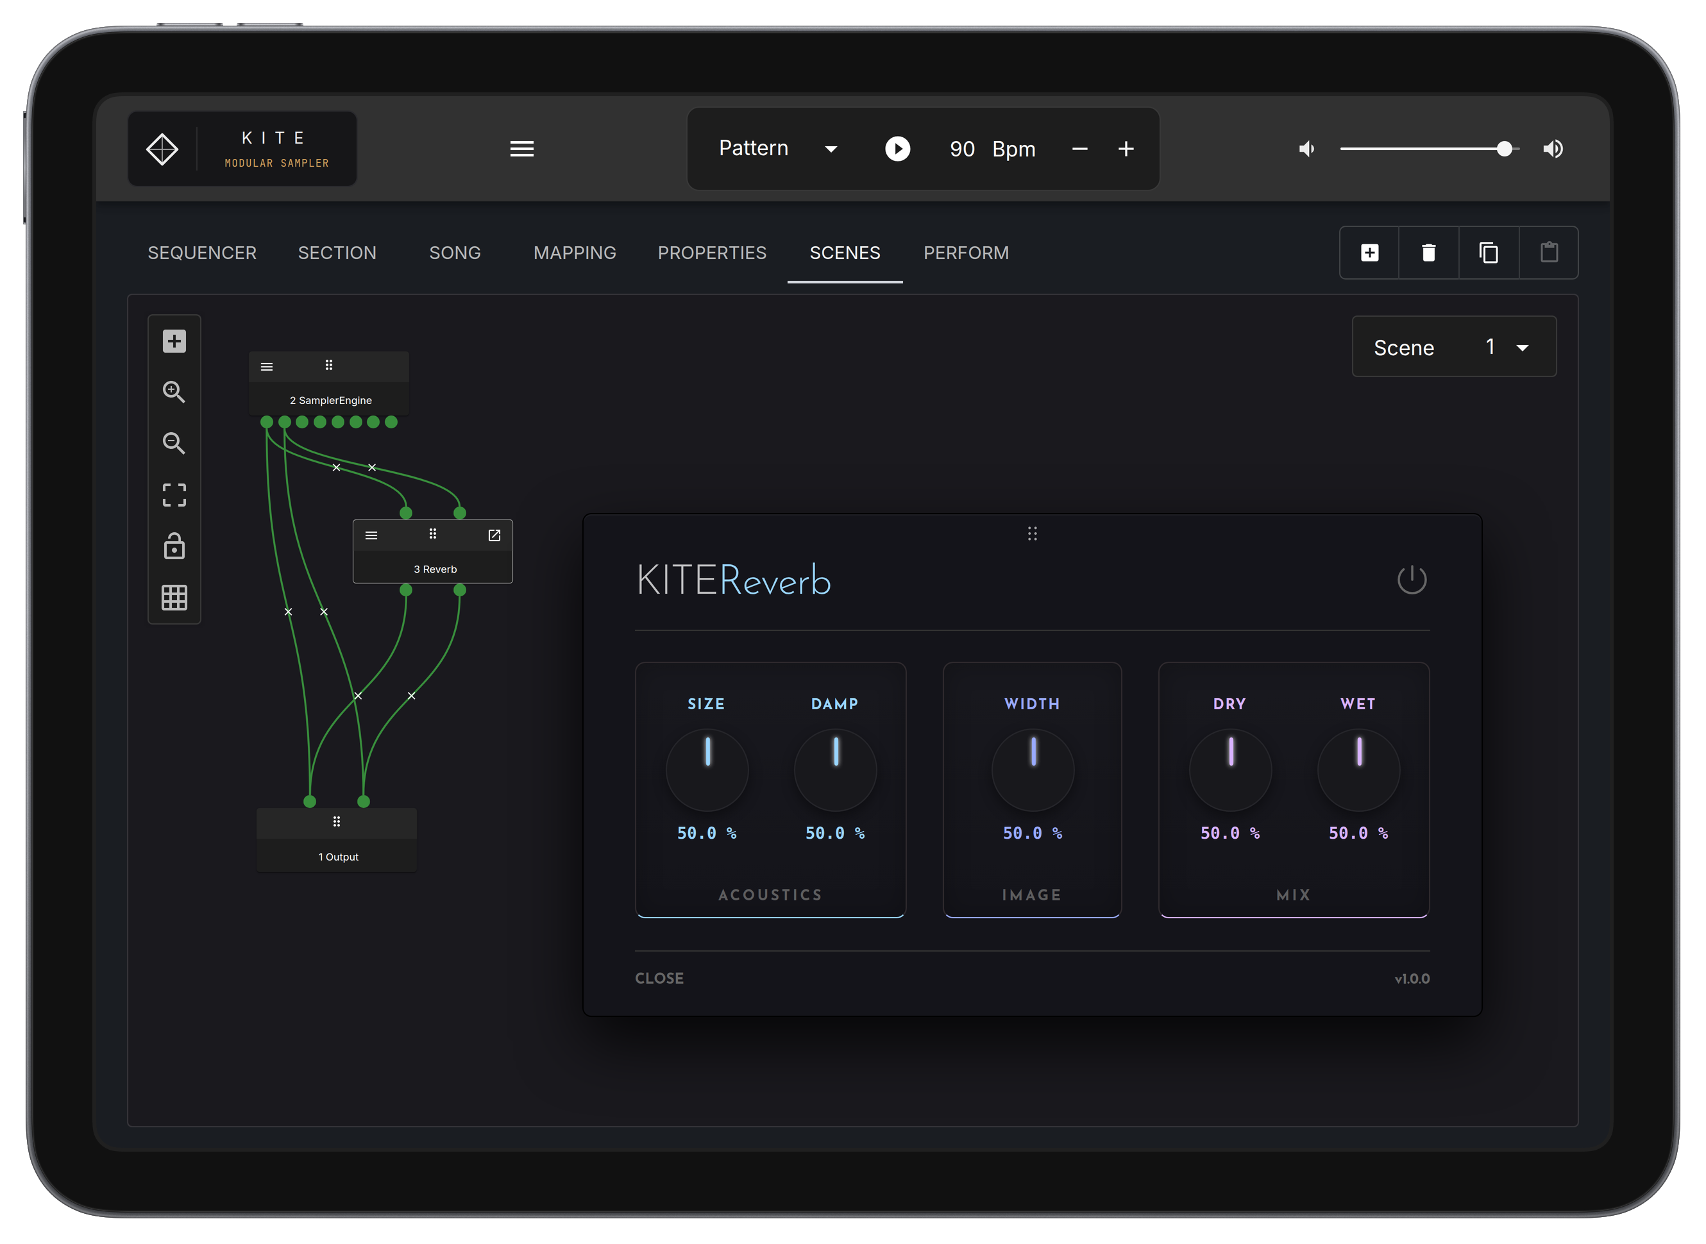This screenshot has width=1706, height=1244.
Task: Click the add node plus icon in sidebar
Action: point(174,341)
